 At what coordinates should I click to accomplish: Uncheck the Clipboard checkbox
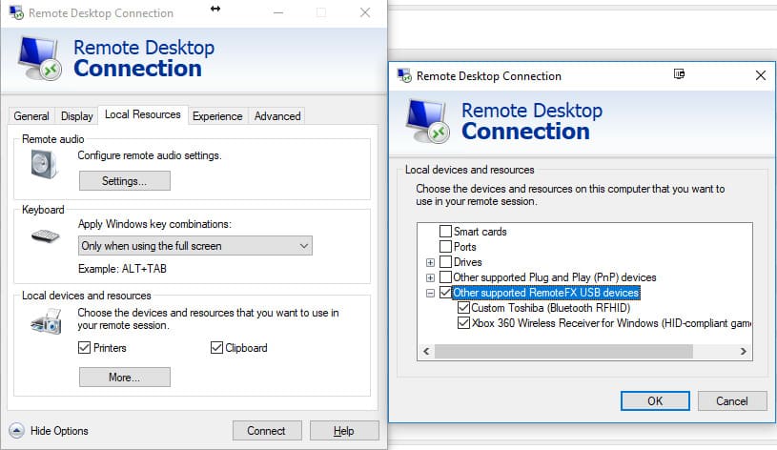click(x=216, y=347)
